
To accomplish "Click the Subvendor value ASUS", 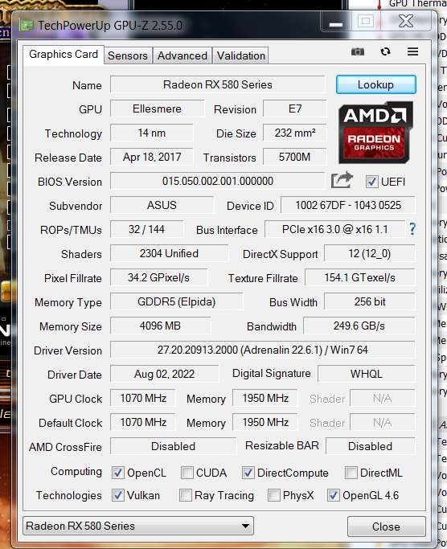I will [x=162, y=205].
